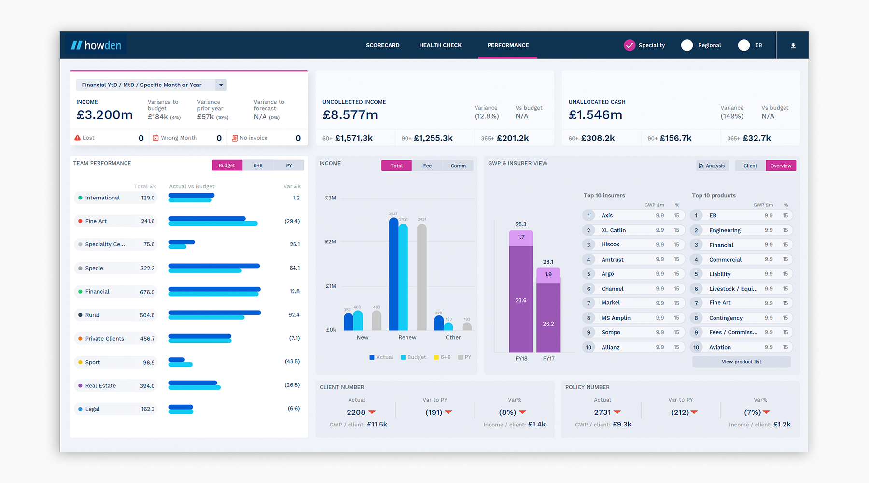Viewport: 869px width, 483px height.
Task: Click the FY17 stacked bar
Action: coord(548,310)
